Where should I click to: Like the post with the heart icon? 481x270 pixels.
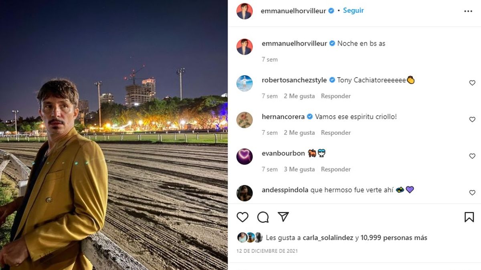[x=243, y=217]
